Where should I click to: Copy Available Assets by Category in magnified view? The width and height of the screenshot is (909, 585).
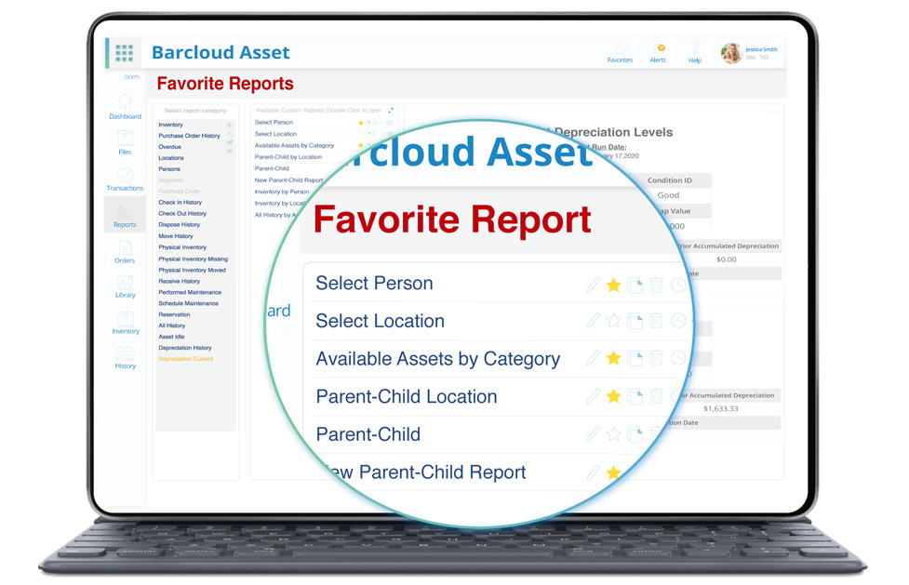point(635,359)
